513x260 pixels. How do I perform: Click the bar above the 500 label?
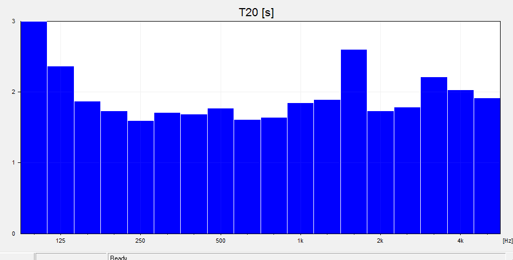220,171
